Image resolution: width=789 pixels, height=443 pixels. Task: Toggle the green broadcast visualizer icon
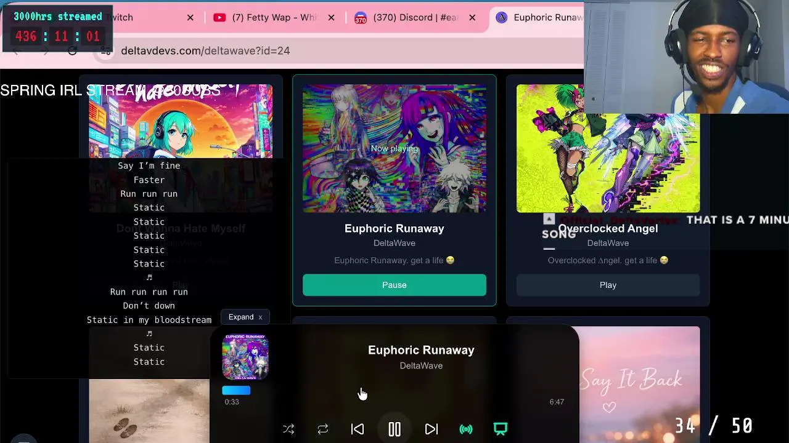tap(466, 429)
